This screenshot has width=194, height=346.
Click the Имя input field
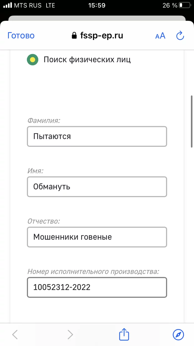(97, 186)
